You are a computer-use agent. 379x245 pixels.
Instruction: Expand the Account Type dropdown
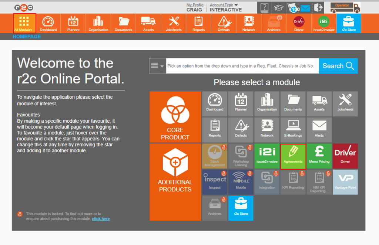coord(224,5)
